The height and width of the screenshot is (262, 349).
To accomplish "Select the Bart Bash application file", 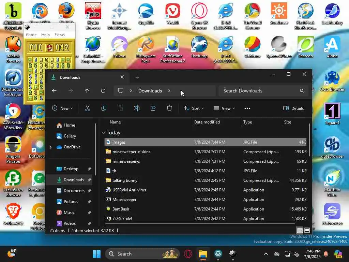I will tap(205, 209).
